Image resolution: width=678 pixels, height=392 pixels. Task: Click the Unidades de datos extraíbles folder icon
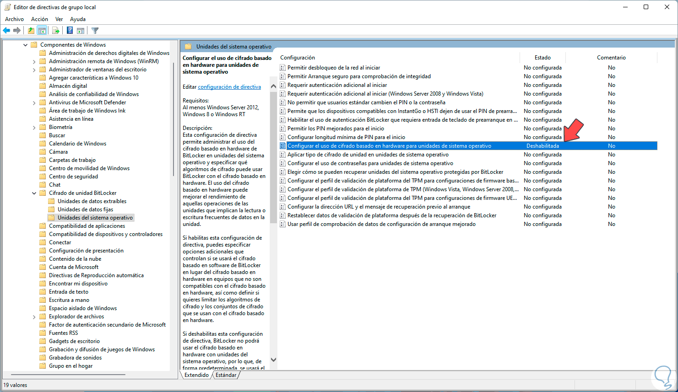pyautogui.click(x=51, y=201)
